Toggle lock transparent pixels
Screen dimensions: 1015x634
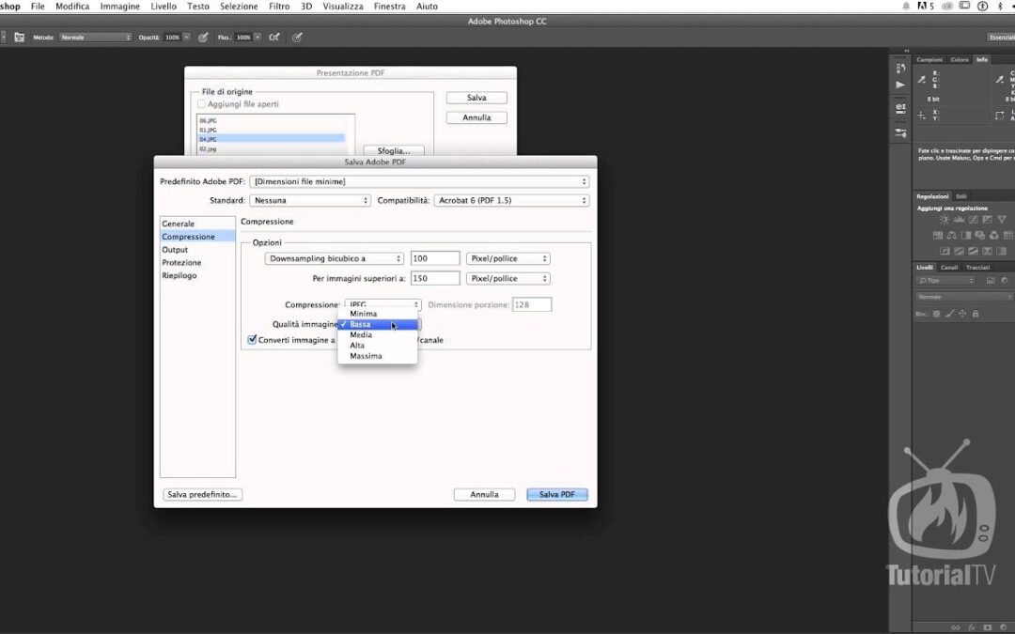tap(936, 314)
